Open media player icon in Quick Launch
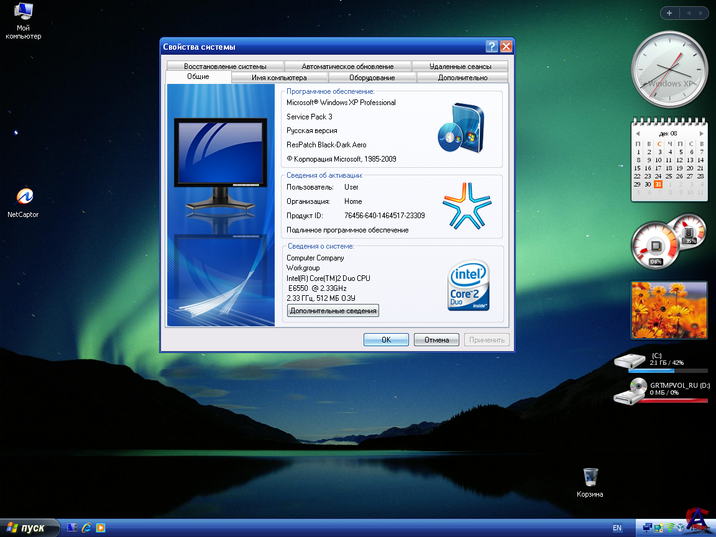The image size is (716, 537). (100, 528)
